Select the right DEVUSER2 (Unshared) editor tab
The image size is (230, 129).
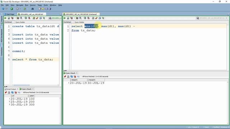tap(81, 14)
